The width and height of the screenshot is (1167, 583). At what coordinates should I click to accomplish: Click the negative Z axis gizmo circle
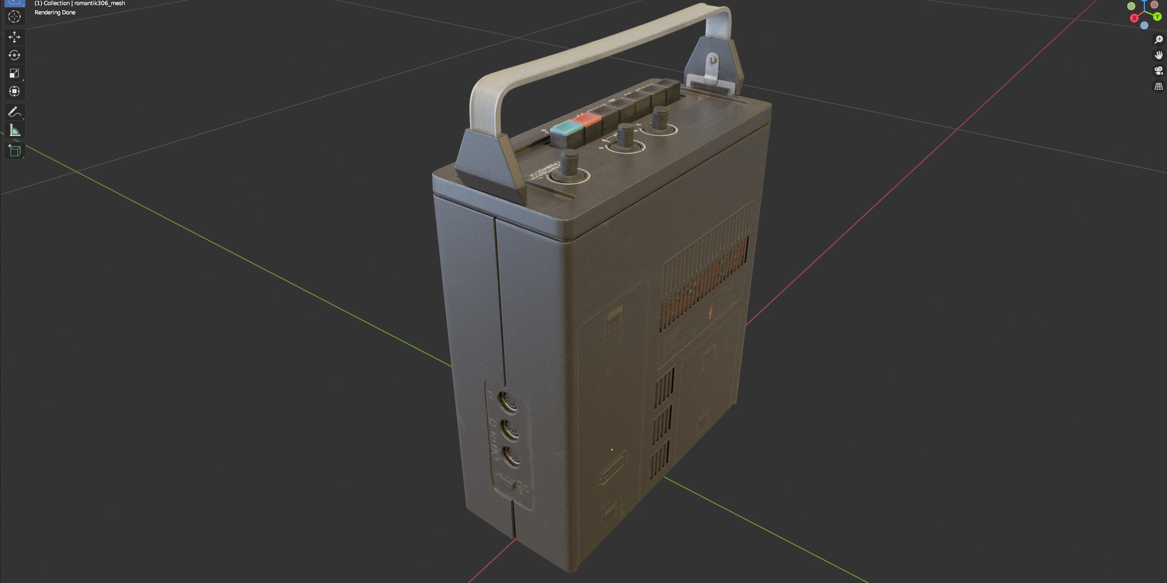click(x=1144, y=25)
